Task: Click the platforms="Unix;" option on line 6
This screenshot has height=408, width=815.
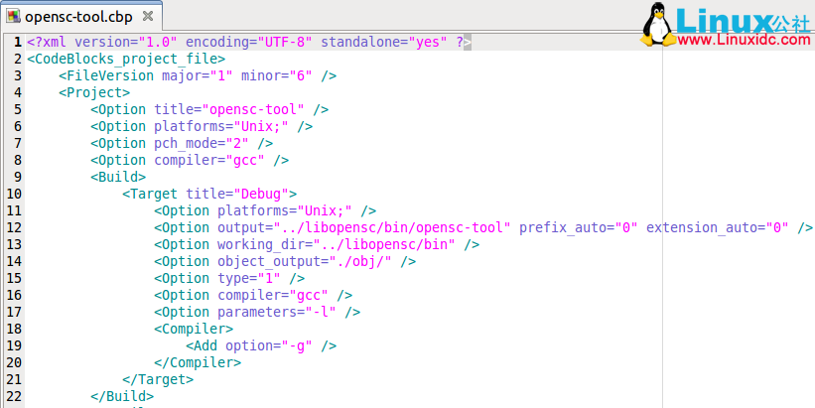Action: point(202,127)
